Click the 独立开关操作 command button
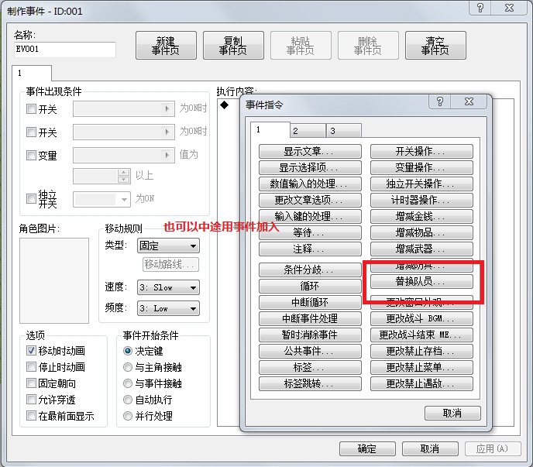This screenshot has height=467, width=533. 421,184
